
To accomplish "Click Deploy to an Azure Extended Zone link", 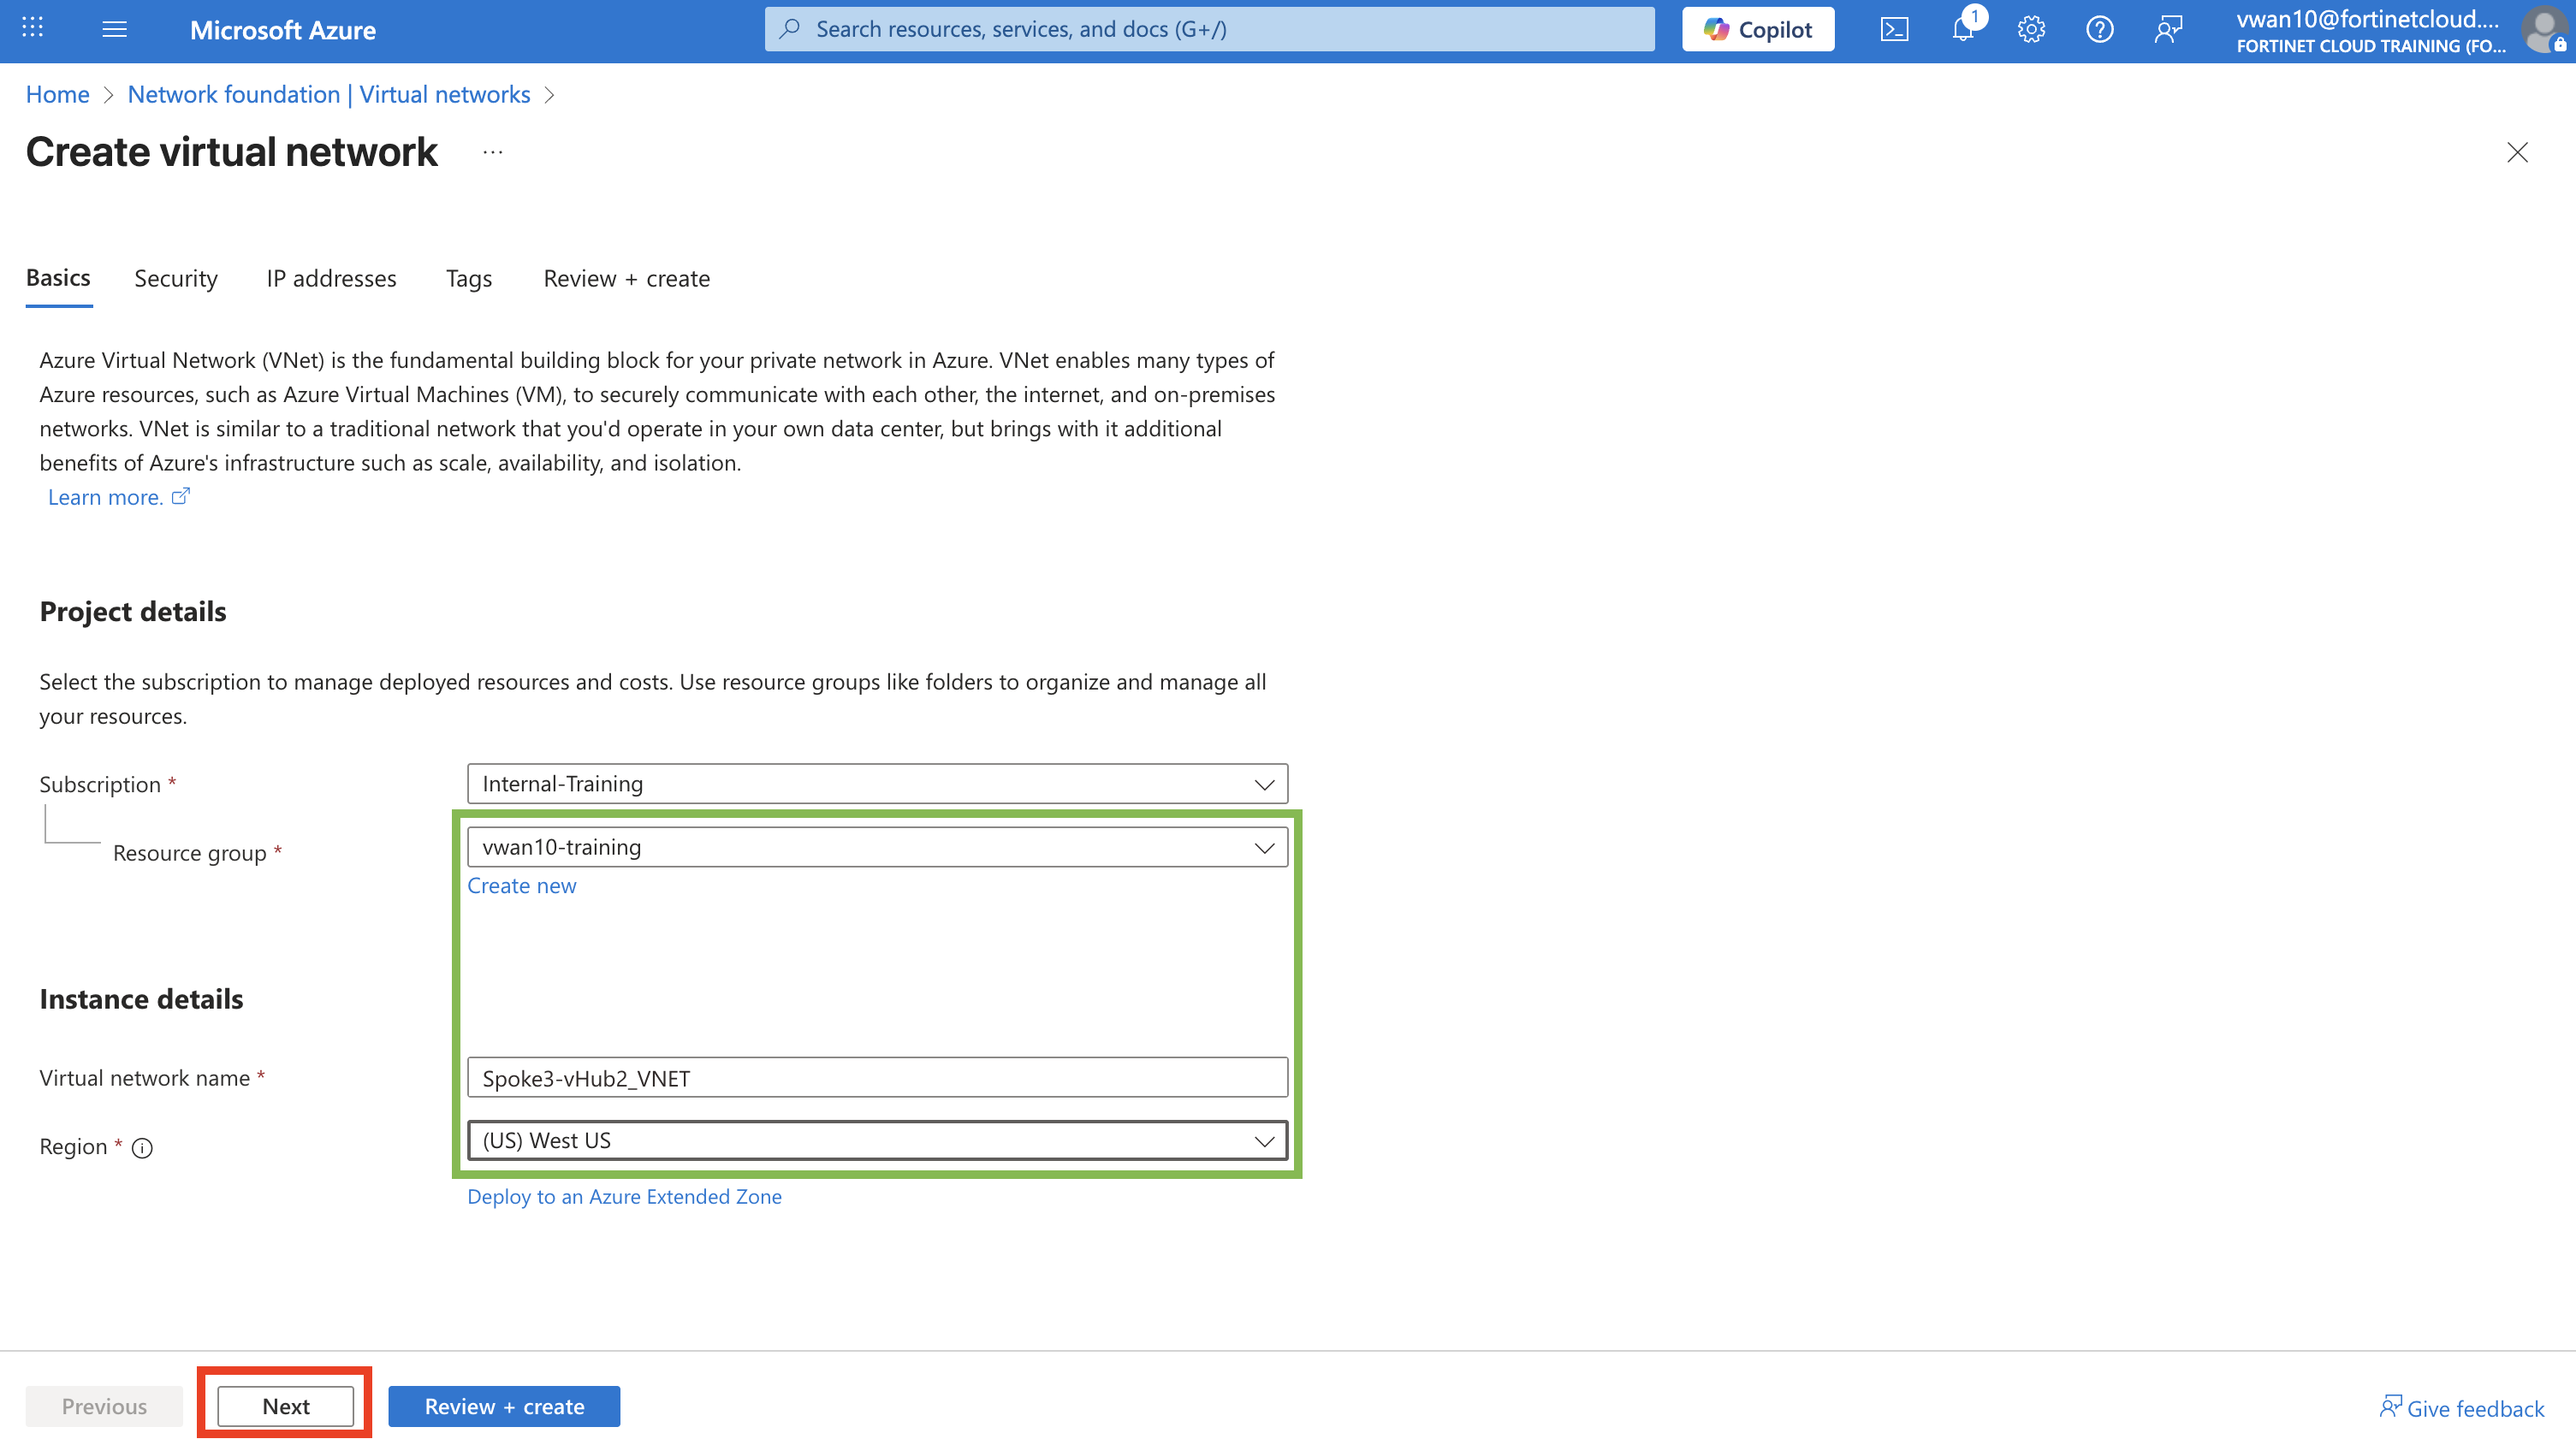I will click(x=624, y=1196).
